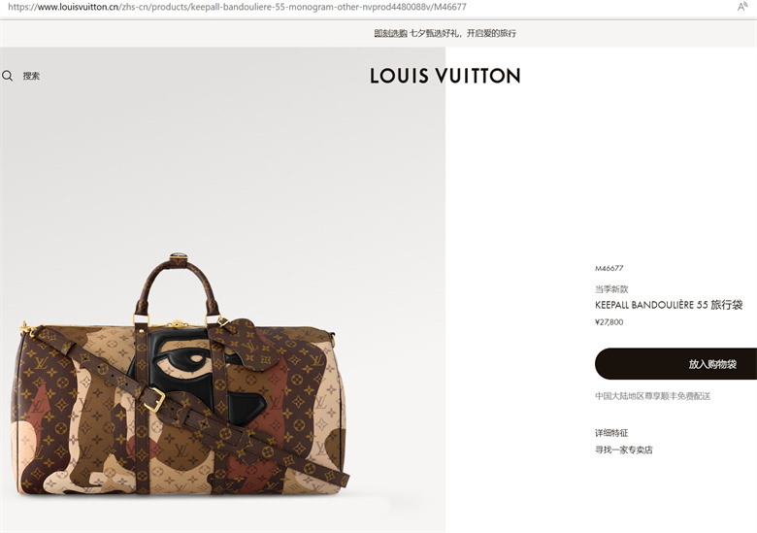Activate the read aloud icon in address bar

[x=742, y=7]
